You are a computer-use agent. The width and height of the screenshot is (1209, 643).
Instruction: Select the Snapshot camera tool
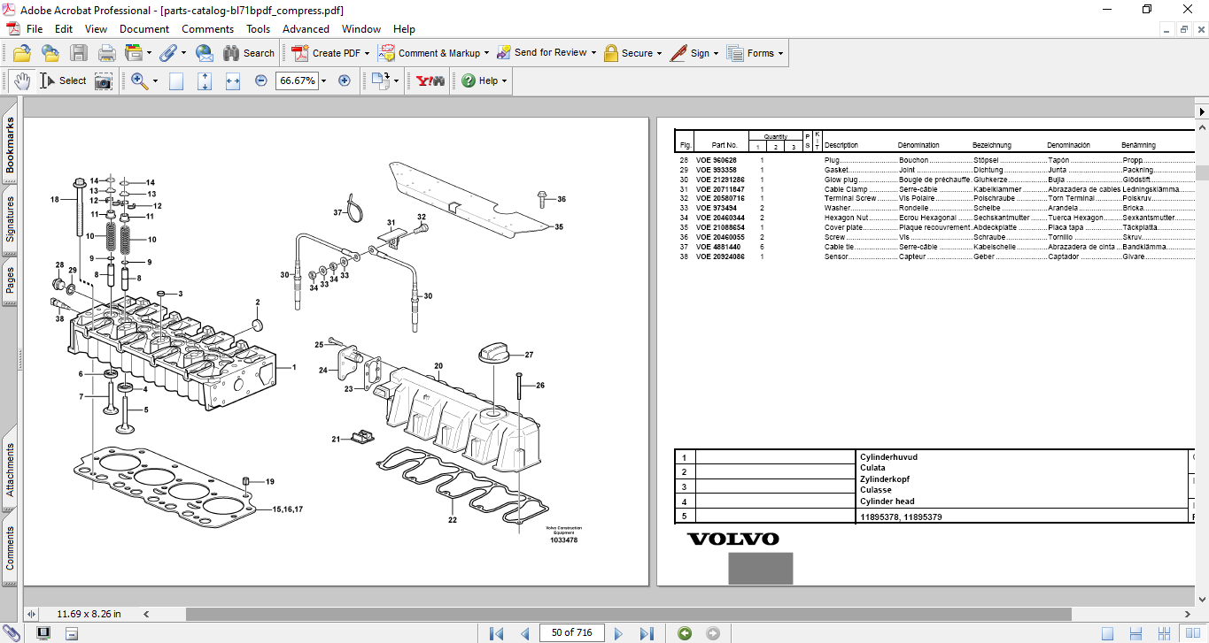coord(104,81)
